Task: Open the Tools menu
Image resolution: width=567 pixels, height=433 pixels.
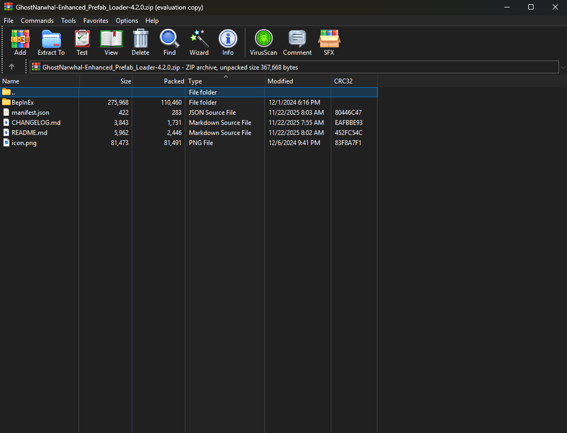Action: click(x=68, y=21)
